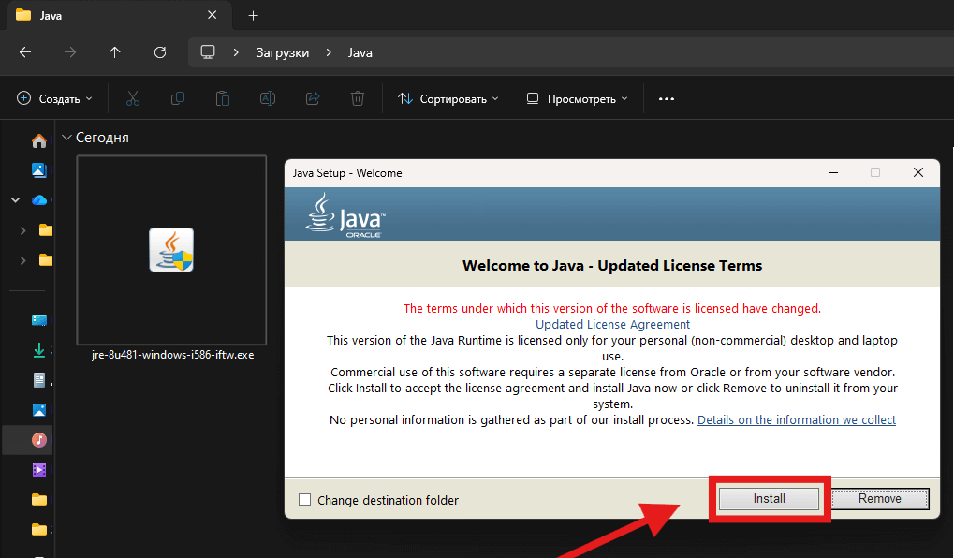Click the Remove button in Java Setup

pos(880,498)
